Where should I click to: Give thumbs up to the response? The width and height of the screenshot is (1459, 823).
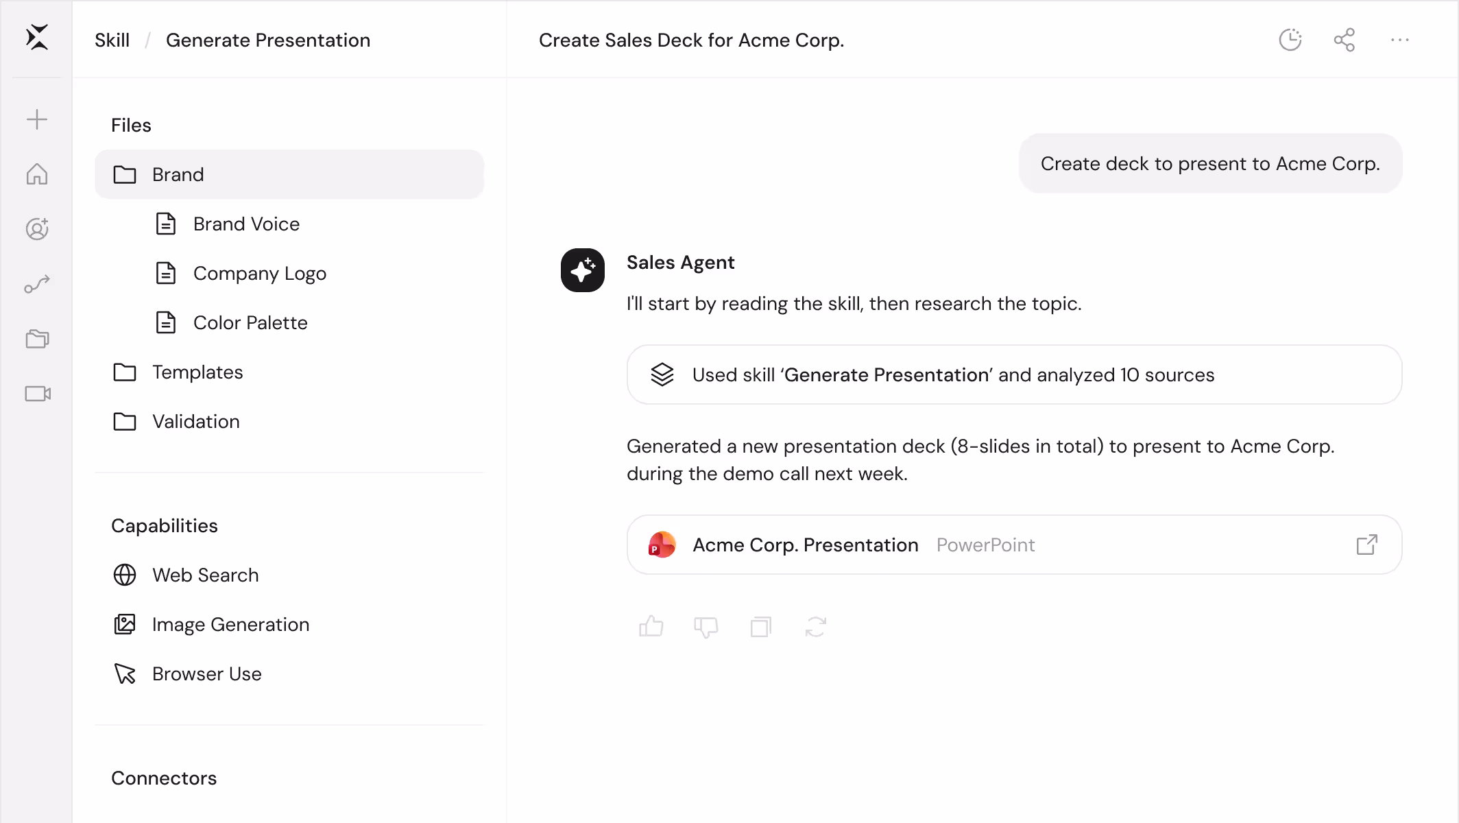pos(651,626)
